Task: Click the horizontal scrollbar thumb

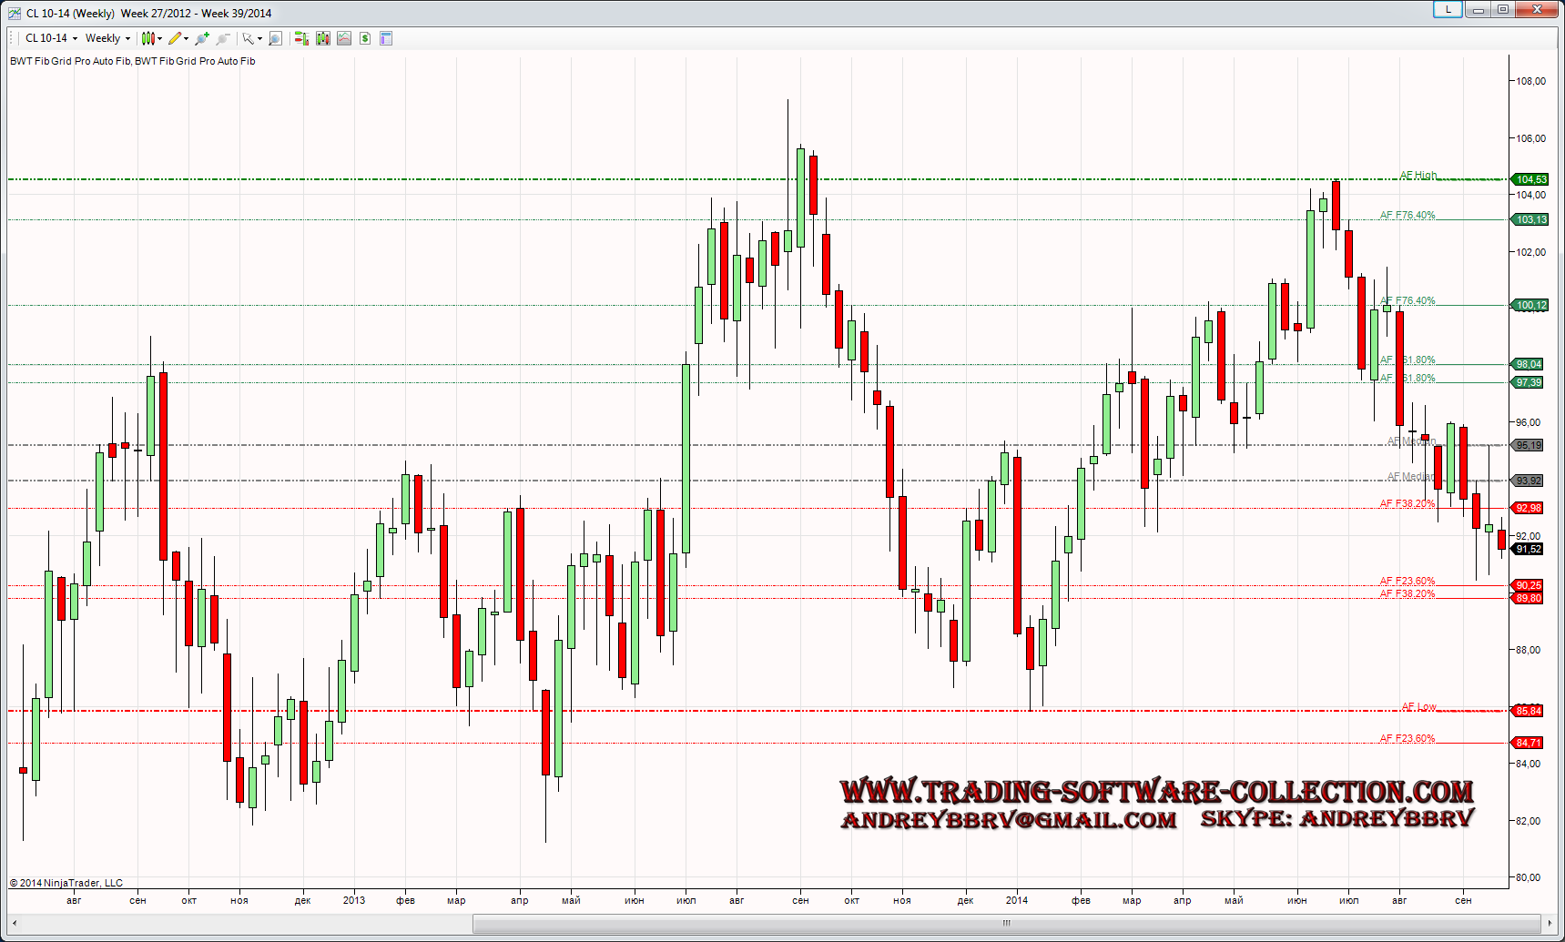Action: (1006, 923)
